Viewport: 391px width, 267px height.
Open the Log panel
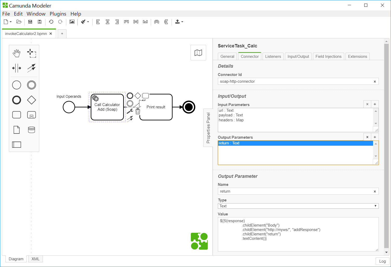pyautogui.click(x=382, y=261)
